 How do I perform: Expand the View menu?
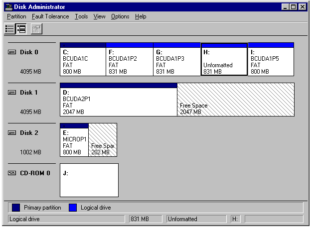pyautogui.click(x=100, y=16)
